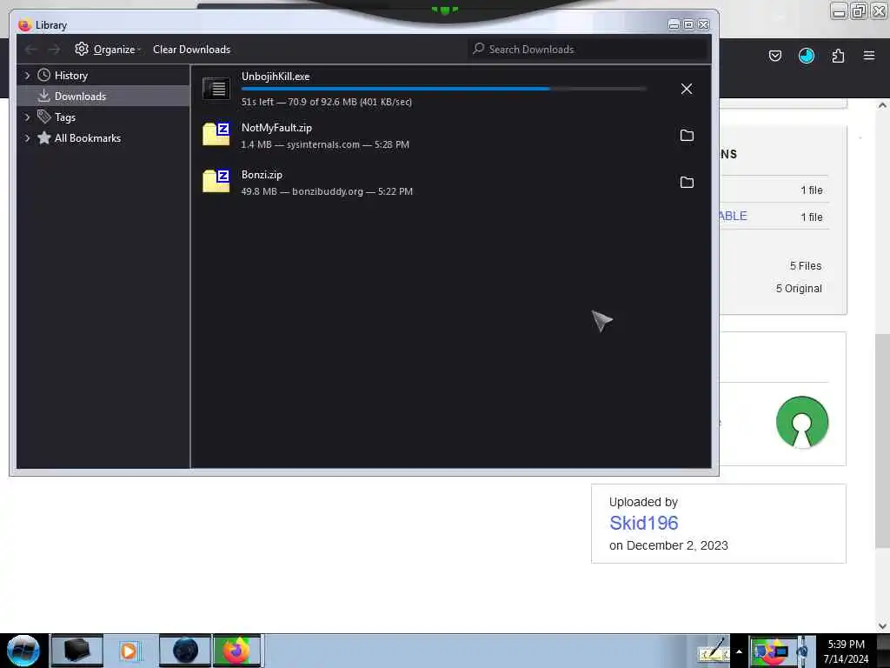Viewport: 890px width, 668px height.
Task: Open the black box taskbar app
Action: (77, 651)
